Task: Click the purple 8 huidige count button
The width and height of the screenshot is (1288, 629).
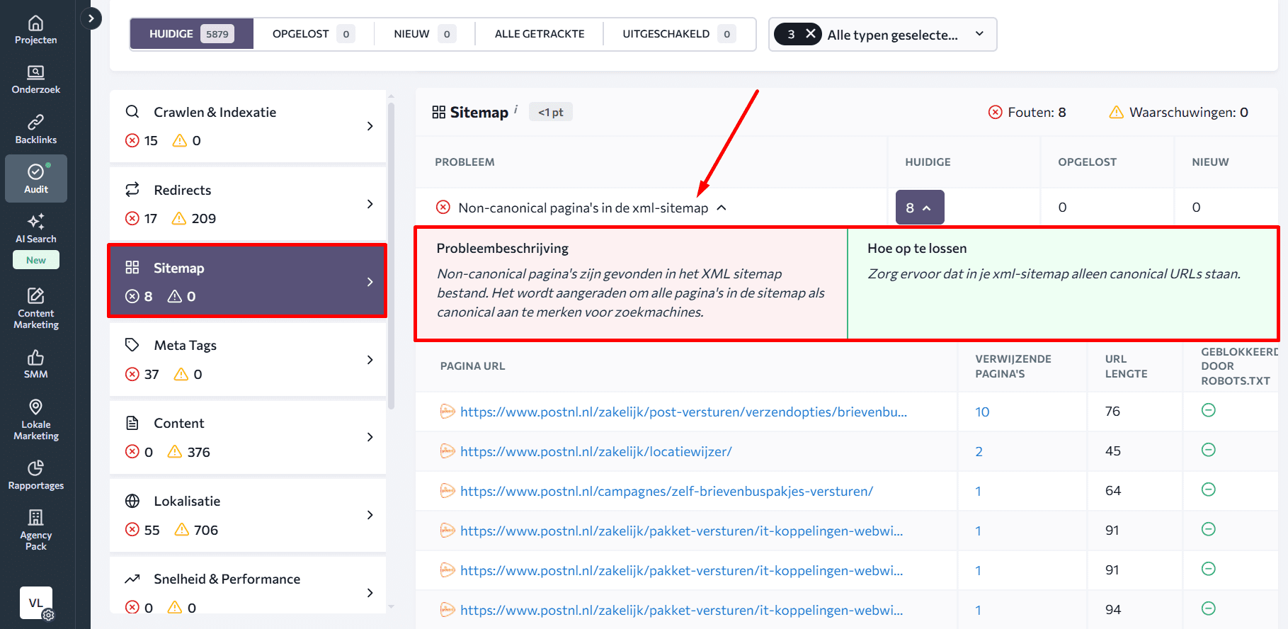Action: pos(919,208)
